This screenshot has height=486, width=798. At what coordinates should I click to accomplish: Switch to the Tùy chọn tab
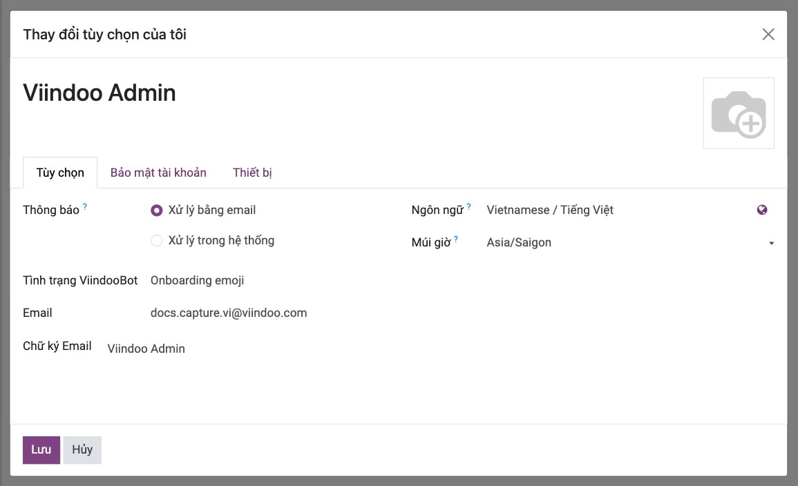click(60, 173)
